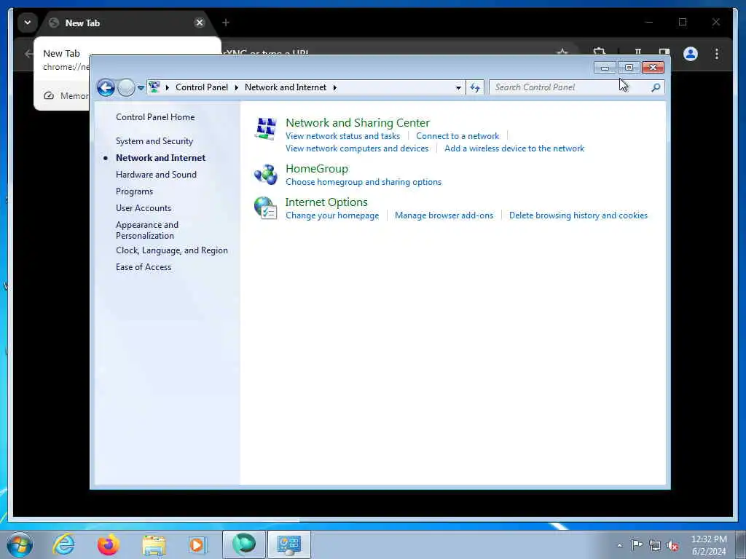Close the New Tab in Chrome
This screenshot has height=559, width=746.
point(200,23)
